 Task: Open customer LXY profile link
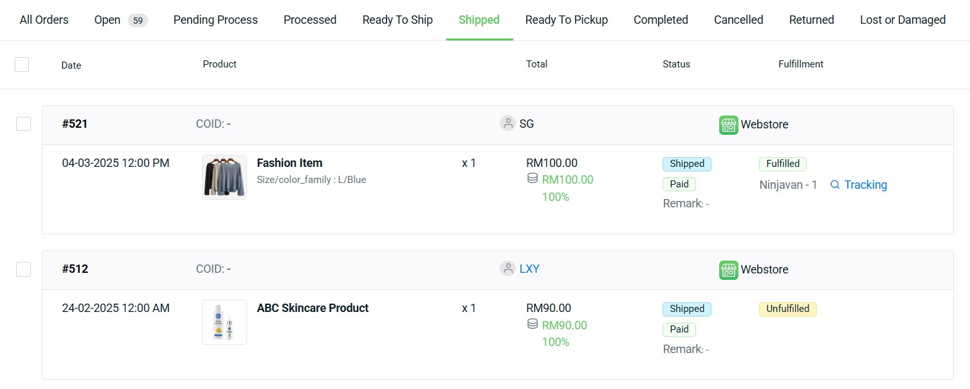pyautogui.click(x=529, y=269)
